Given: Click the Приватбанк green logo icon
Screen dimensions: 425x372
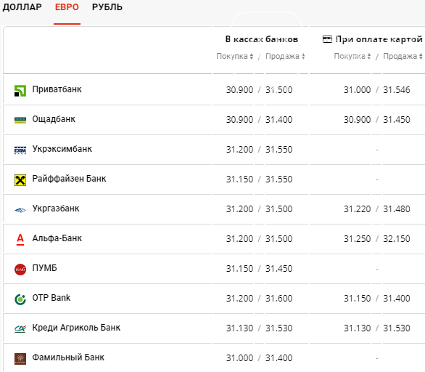Looking at the screenshot, I should point(20,91).
